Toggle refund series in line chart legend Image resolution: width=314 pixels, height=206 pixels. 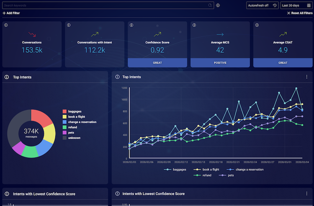[202, 175]
